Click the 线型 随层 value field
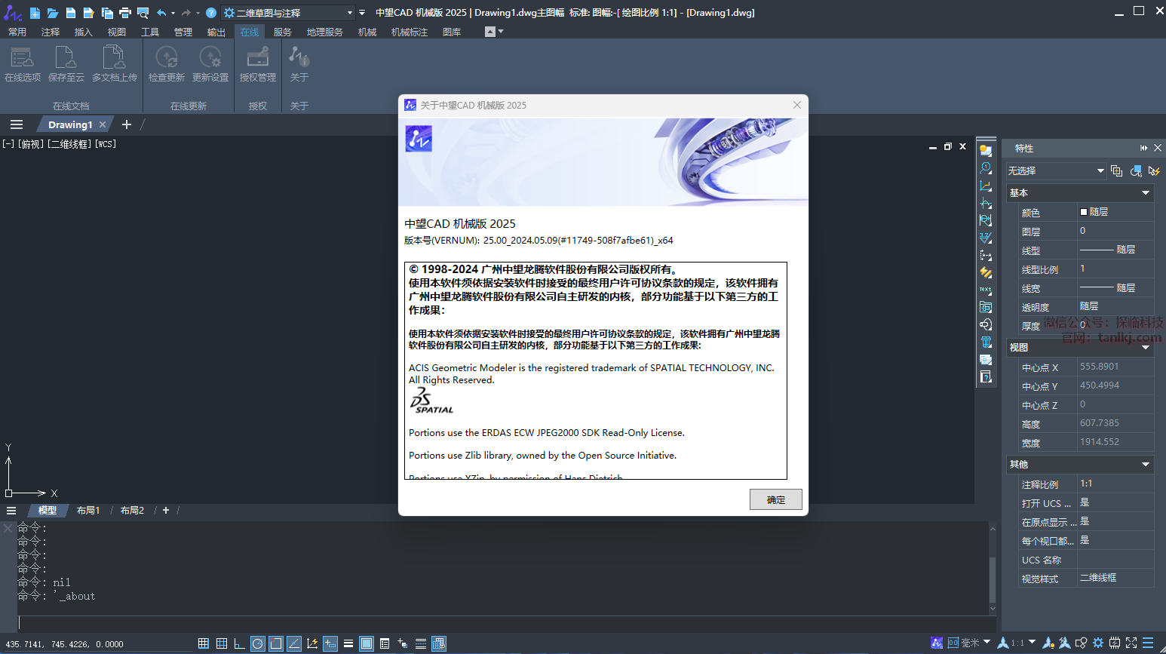Image resolution: width=1166 pixels, height=654 pixels. coord(1115,250)
